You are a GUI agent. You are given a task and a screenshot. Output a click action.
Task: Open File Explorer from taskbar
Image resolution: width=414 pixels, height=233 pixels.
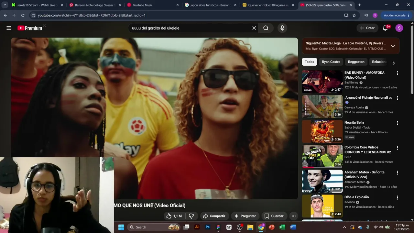(x=250, y=227)
